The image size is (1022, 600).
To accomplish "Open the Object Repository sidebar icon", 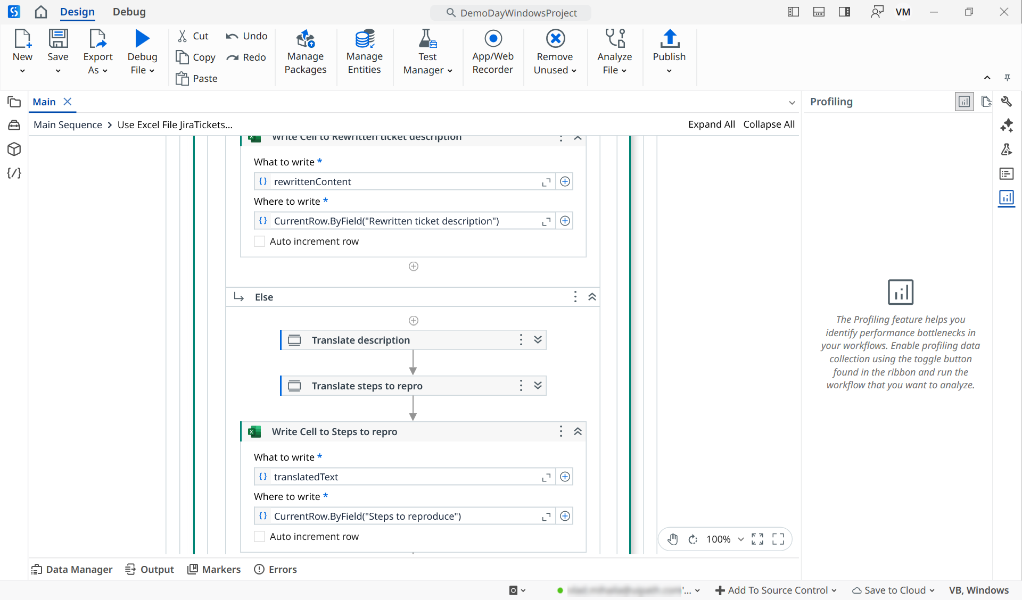I will tap(14, 149).
